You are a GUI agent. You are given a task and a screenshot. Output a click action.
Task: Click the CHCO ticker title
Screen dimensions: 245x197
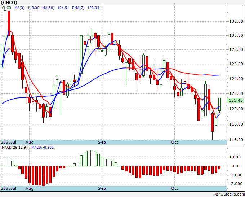tap(9, 3)
